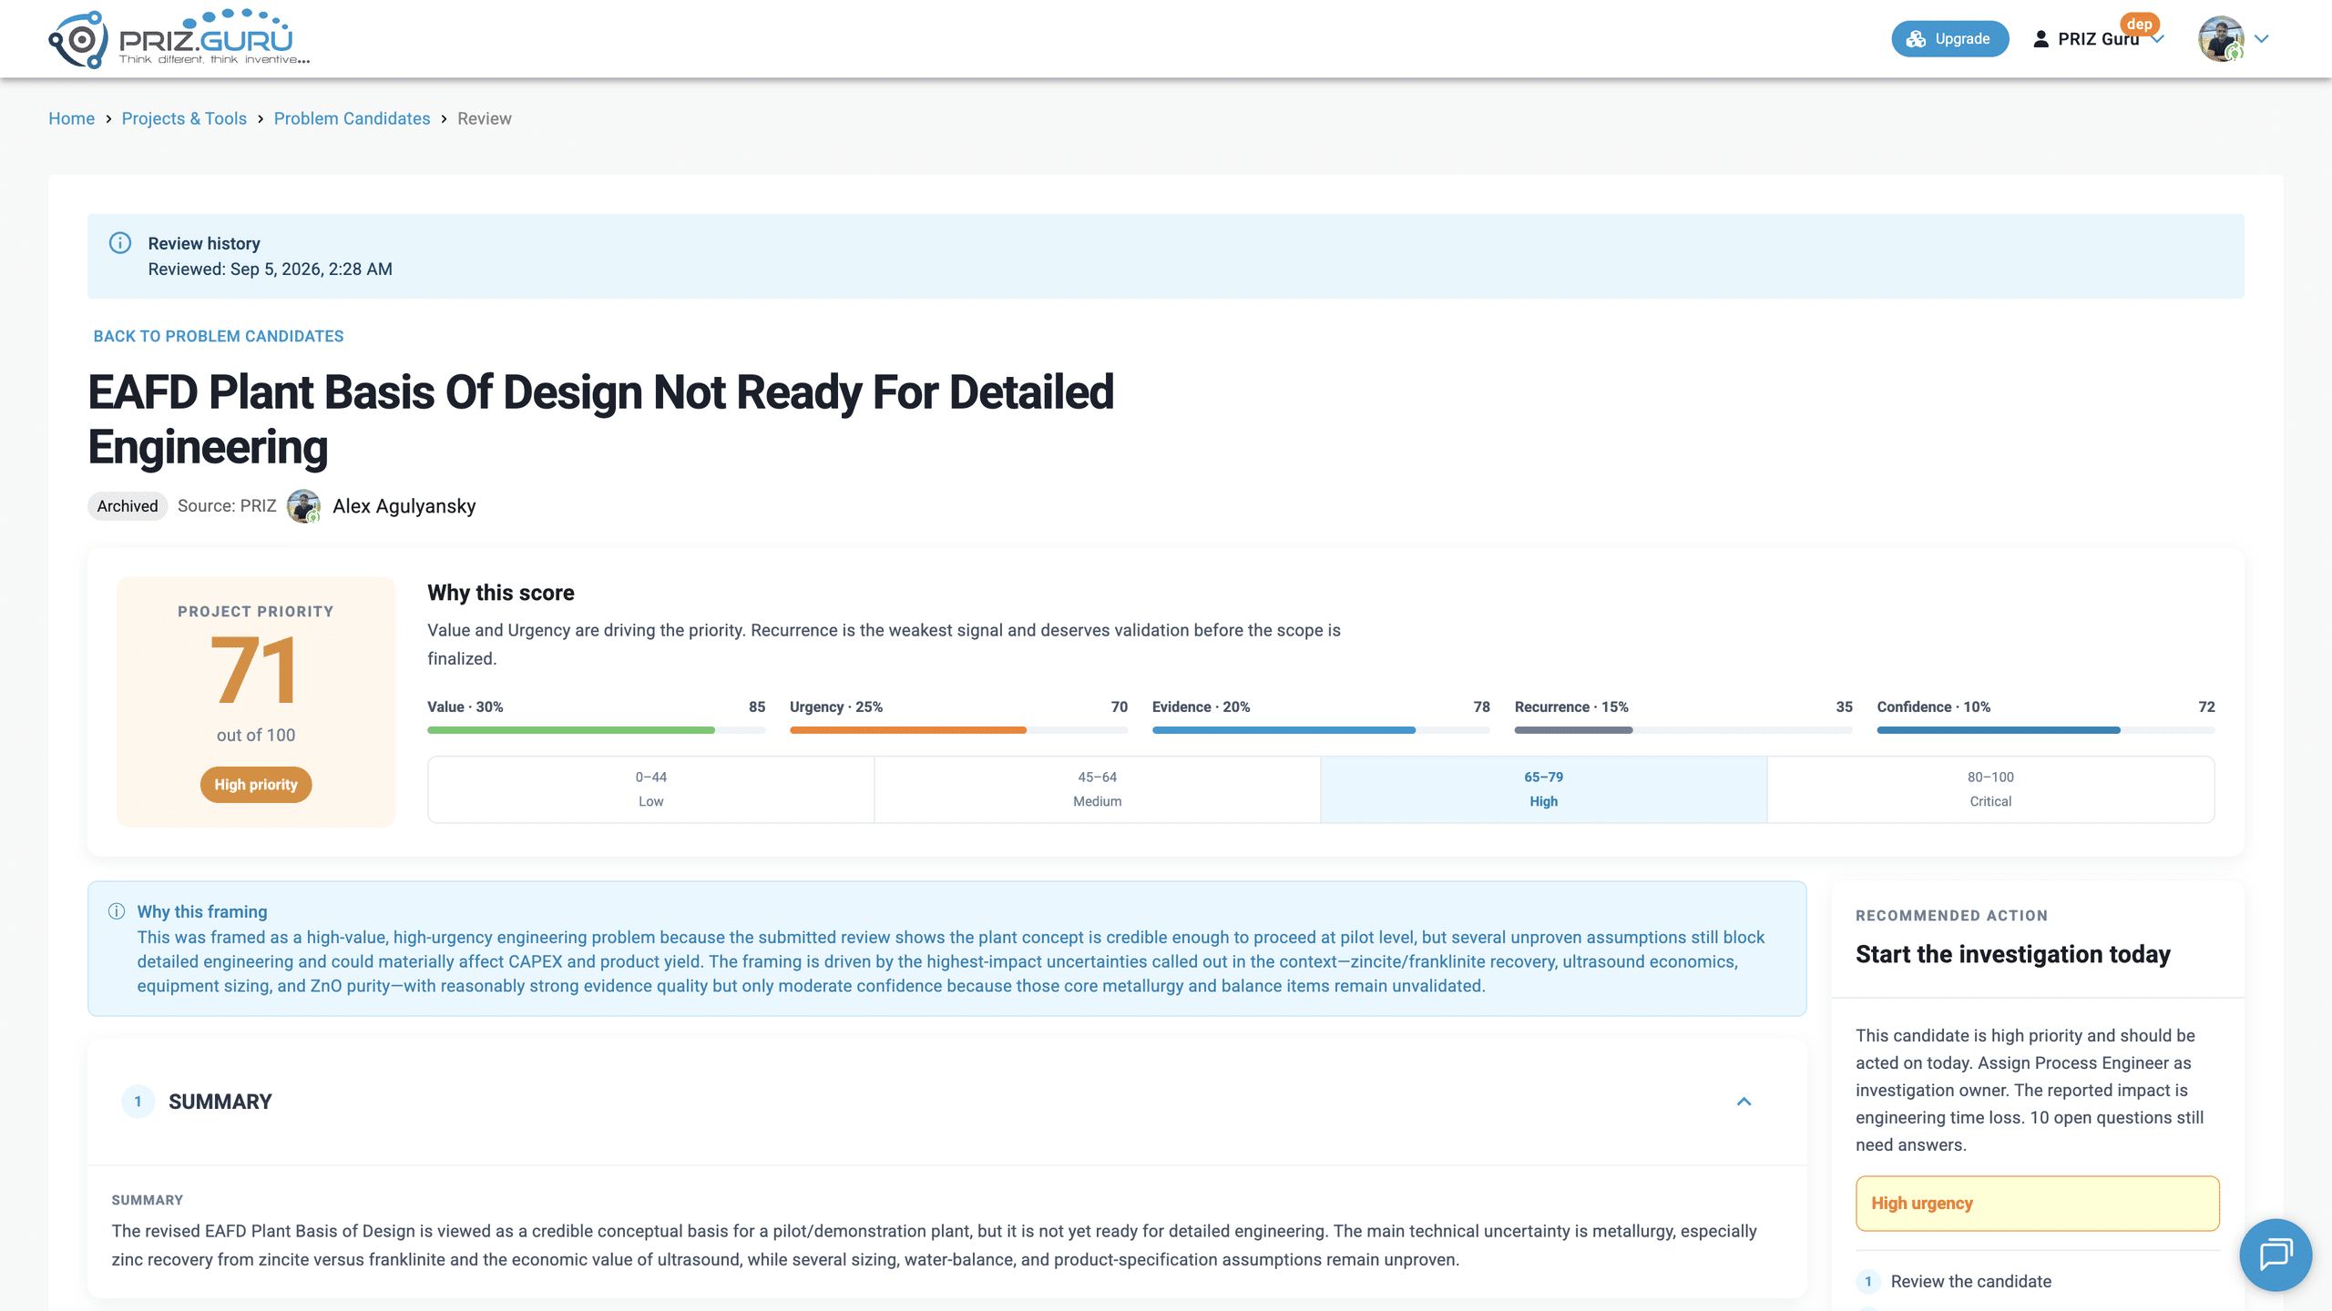Select the 65–79 High range cell
This screenshot has height=1311, width=2332.
(1544, 789)
